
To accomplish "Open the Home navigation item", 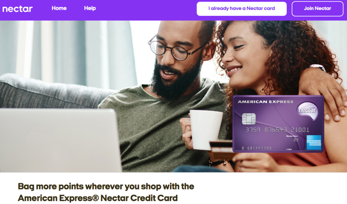I will point(59,8).
